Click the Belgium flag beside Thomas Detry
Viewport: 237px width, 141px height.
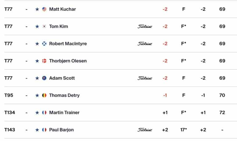pyautogui.click(x=44, y=95)
